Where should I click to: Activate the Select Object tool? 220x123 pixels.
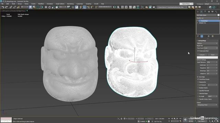(31, 7)
